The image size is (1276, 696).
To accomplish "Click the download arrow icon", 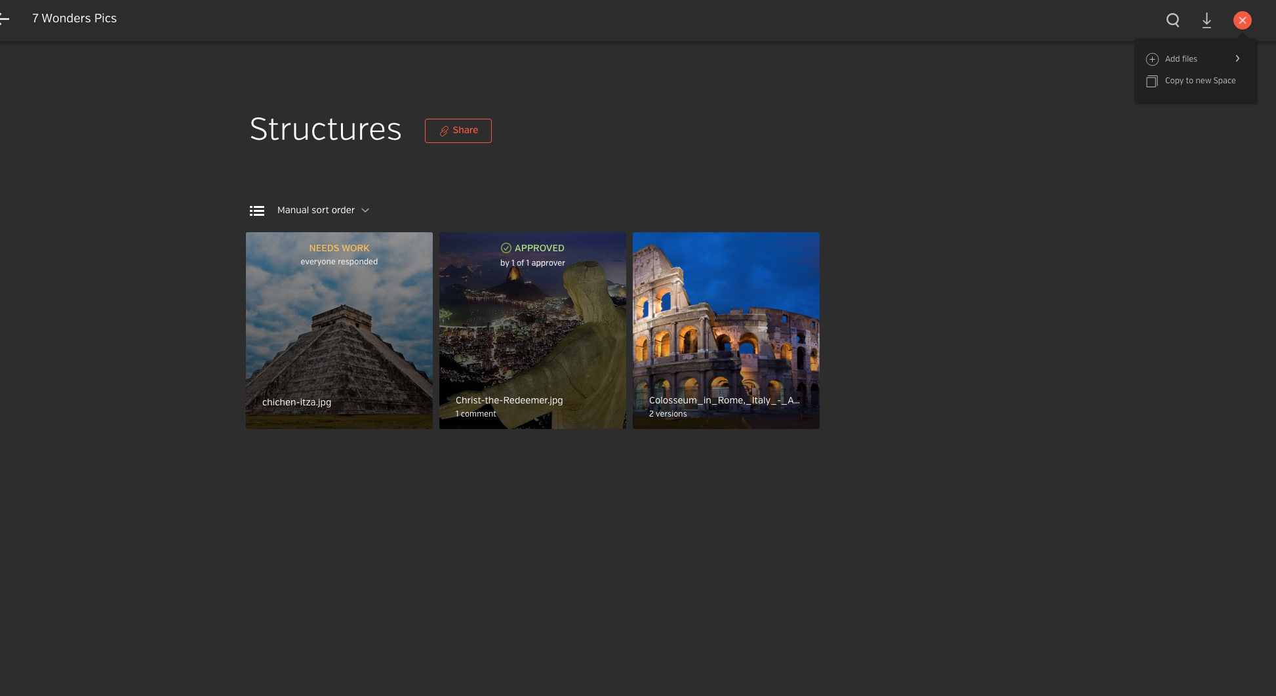I will click(x=1206, y=20).
